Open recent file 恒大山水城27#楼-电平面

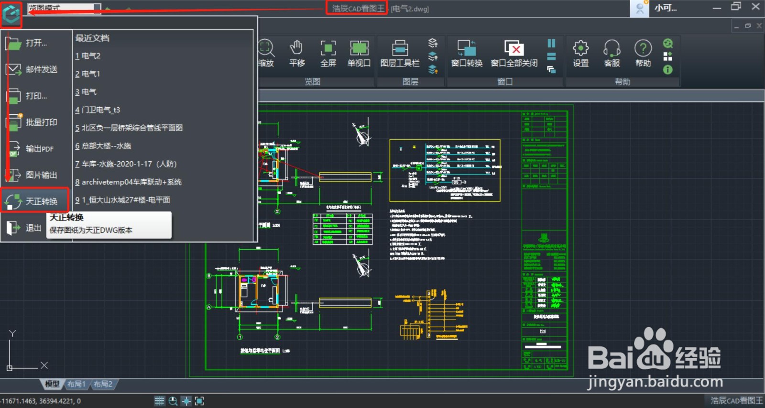122,200
